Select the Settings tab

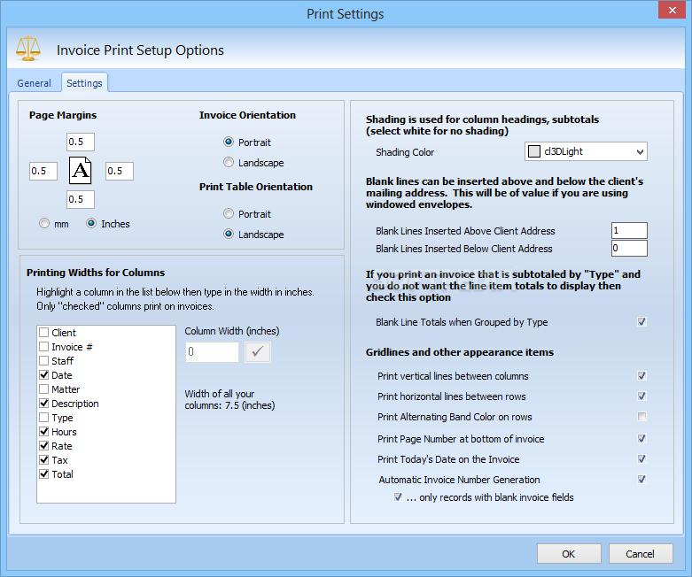coord(84,83)
